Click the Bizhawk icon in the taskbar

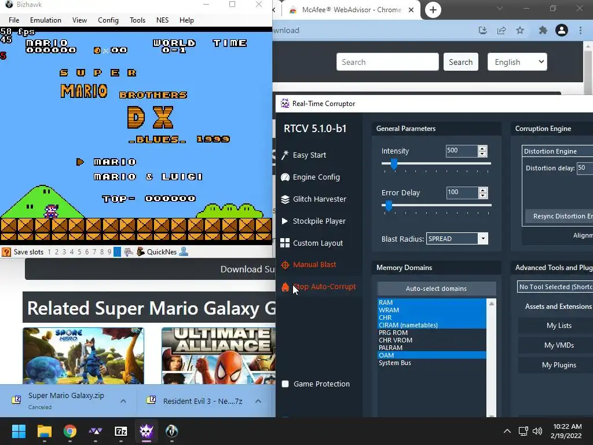click(171, 431)
